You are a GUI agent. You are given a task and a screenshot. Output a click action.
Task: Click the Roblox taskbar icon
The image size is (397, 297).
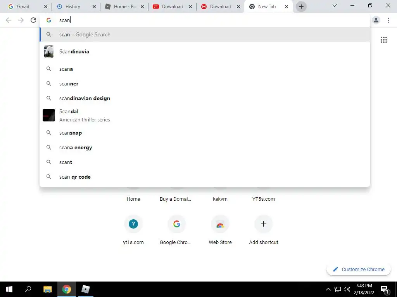(x=86, y=289)
